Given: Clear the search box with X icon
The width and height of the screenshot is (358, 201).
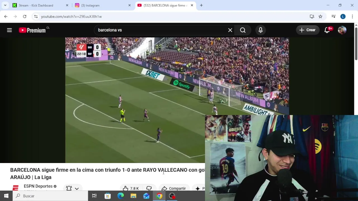Looking at the screenshot, I should (x=230, y=30).
